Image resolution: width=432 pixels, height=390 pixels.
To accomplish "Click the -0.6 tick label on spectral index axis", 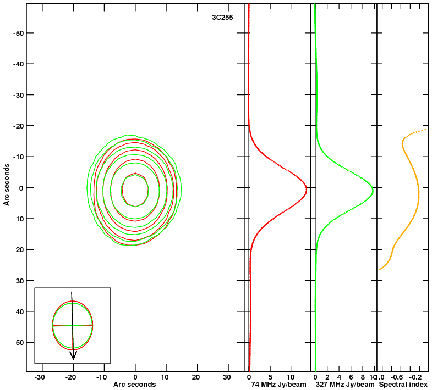I will [x=397, y=377].
